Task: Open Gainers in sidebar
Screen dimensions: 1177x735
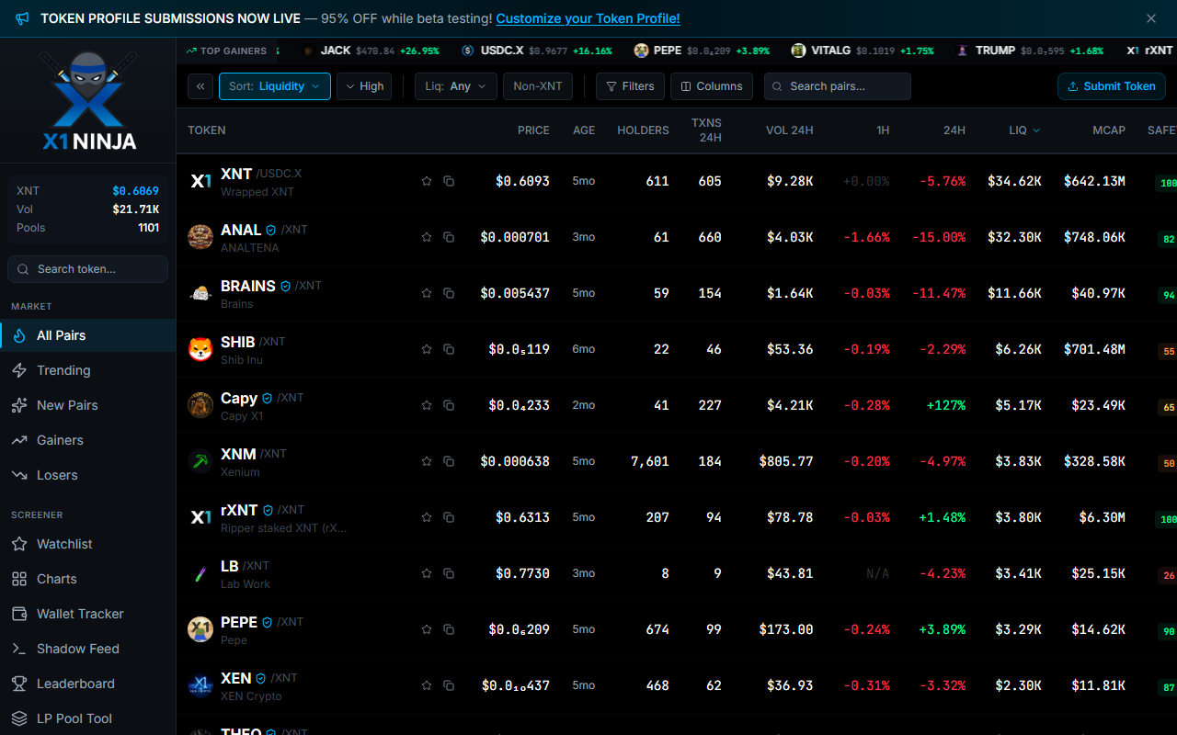Action: point(88,440)
